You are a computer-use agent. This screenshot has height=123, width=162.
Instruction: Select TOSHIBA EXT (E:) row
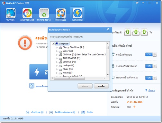click(x=71, y=58)
